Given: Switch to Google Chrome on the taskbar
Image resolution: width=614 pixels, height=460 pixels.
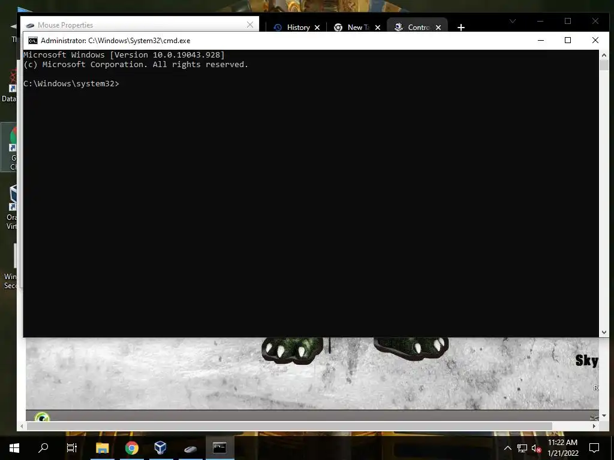Looking at the screenshot, I should (131, 447).
